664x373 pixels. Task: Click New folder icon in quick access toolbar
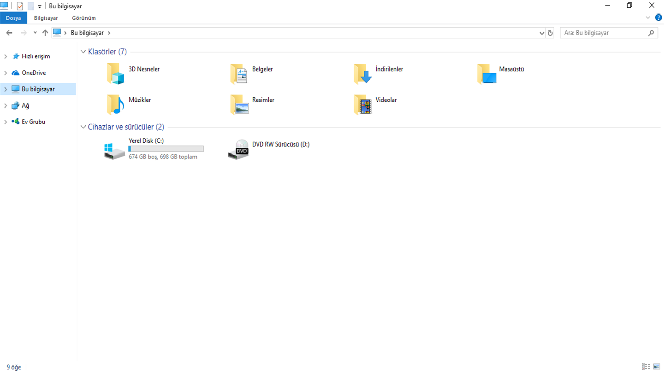click(x=31, y=6)
